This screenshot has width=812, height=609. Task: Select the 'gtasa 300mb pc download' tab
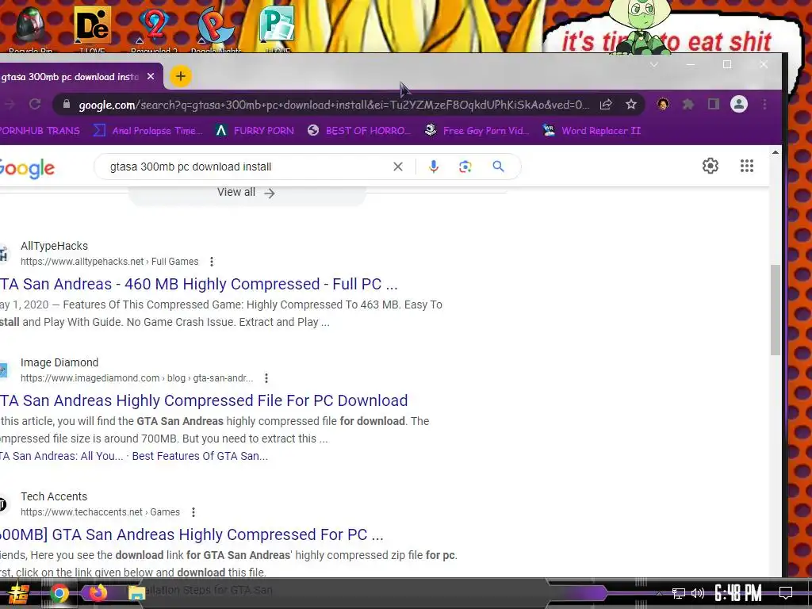click(70, 77)
